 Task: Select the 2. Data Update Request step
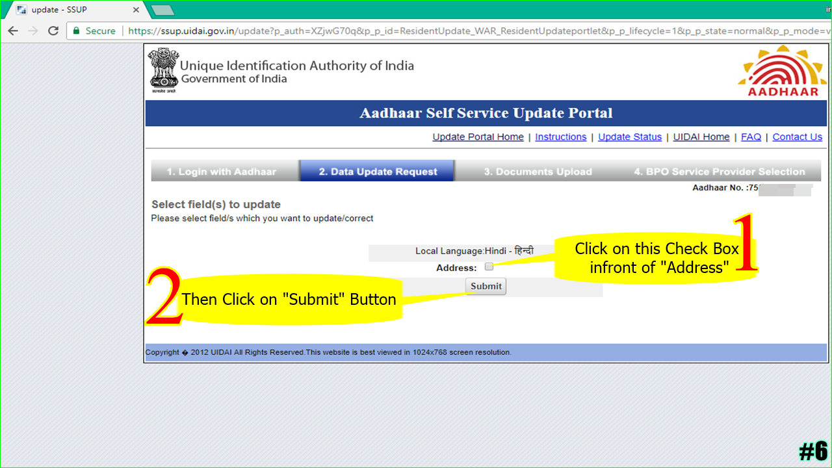coord(378,171)
